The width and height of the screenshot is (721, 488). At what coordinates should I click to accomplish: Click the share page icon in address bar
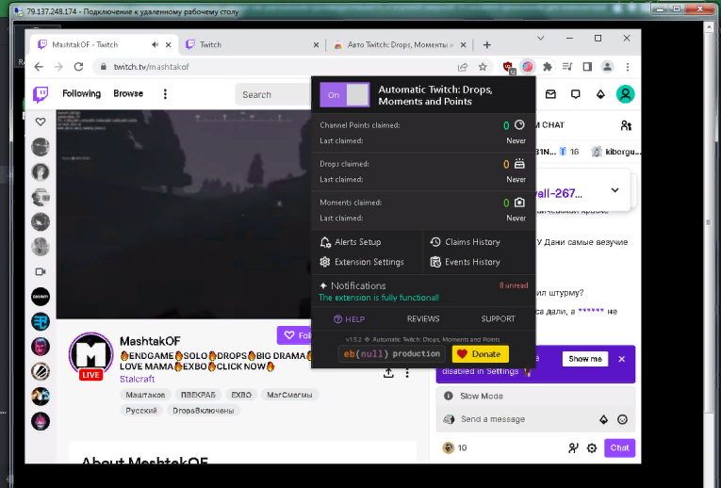tap(463, 67)
